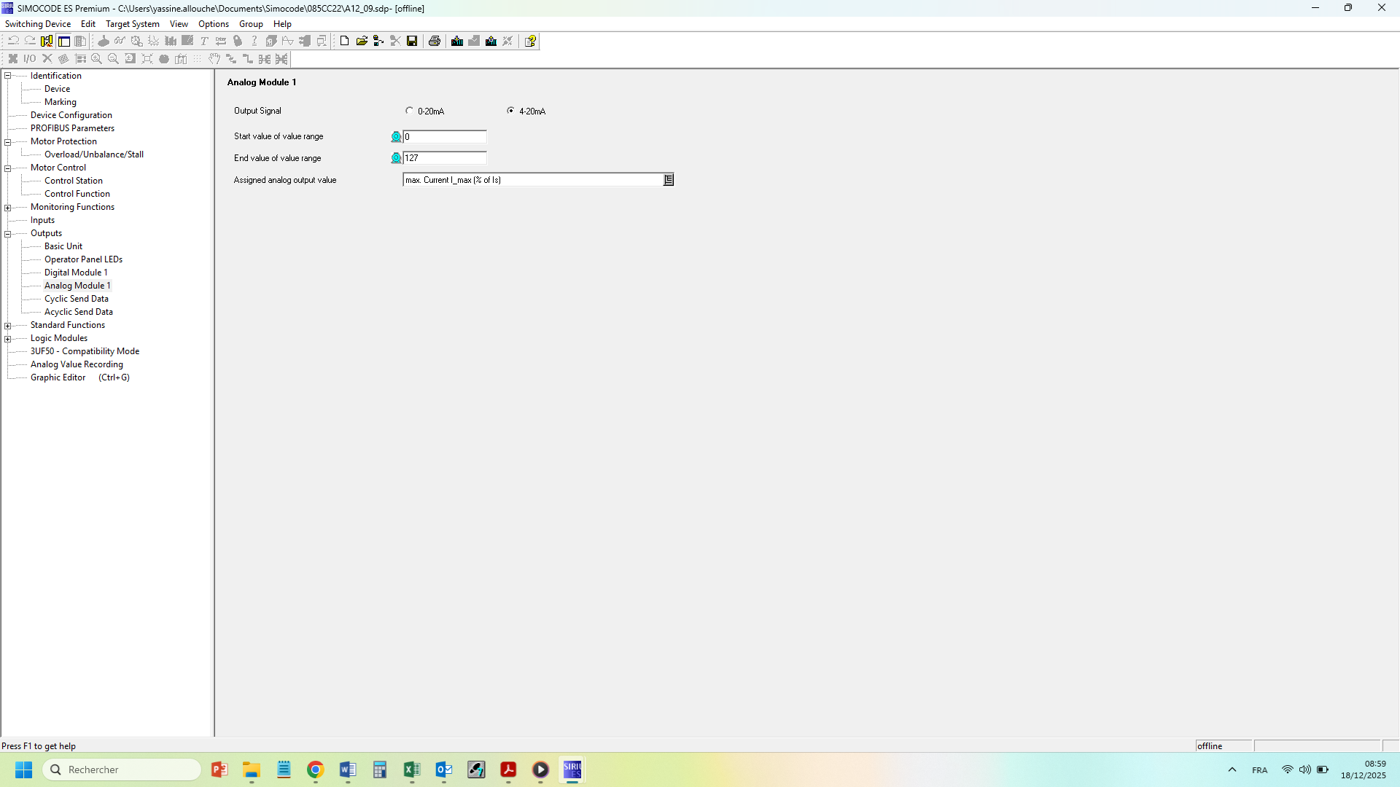Click the Open file folder icon
This screenshot has height=787, width=1400.
coord(362,41)
